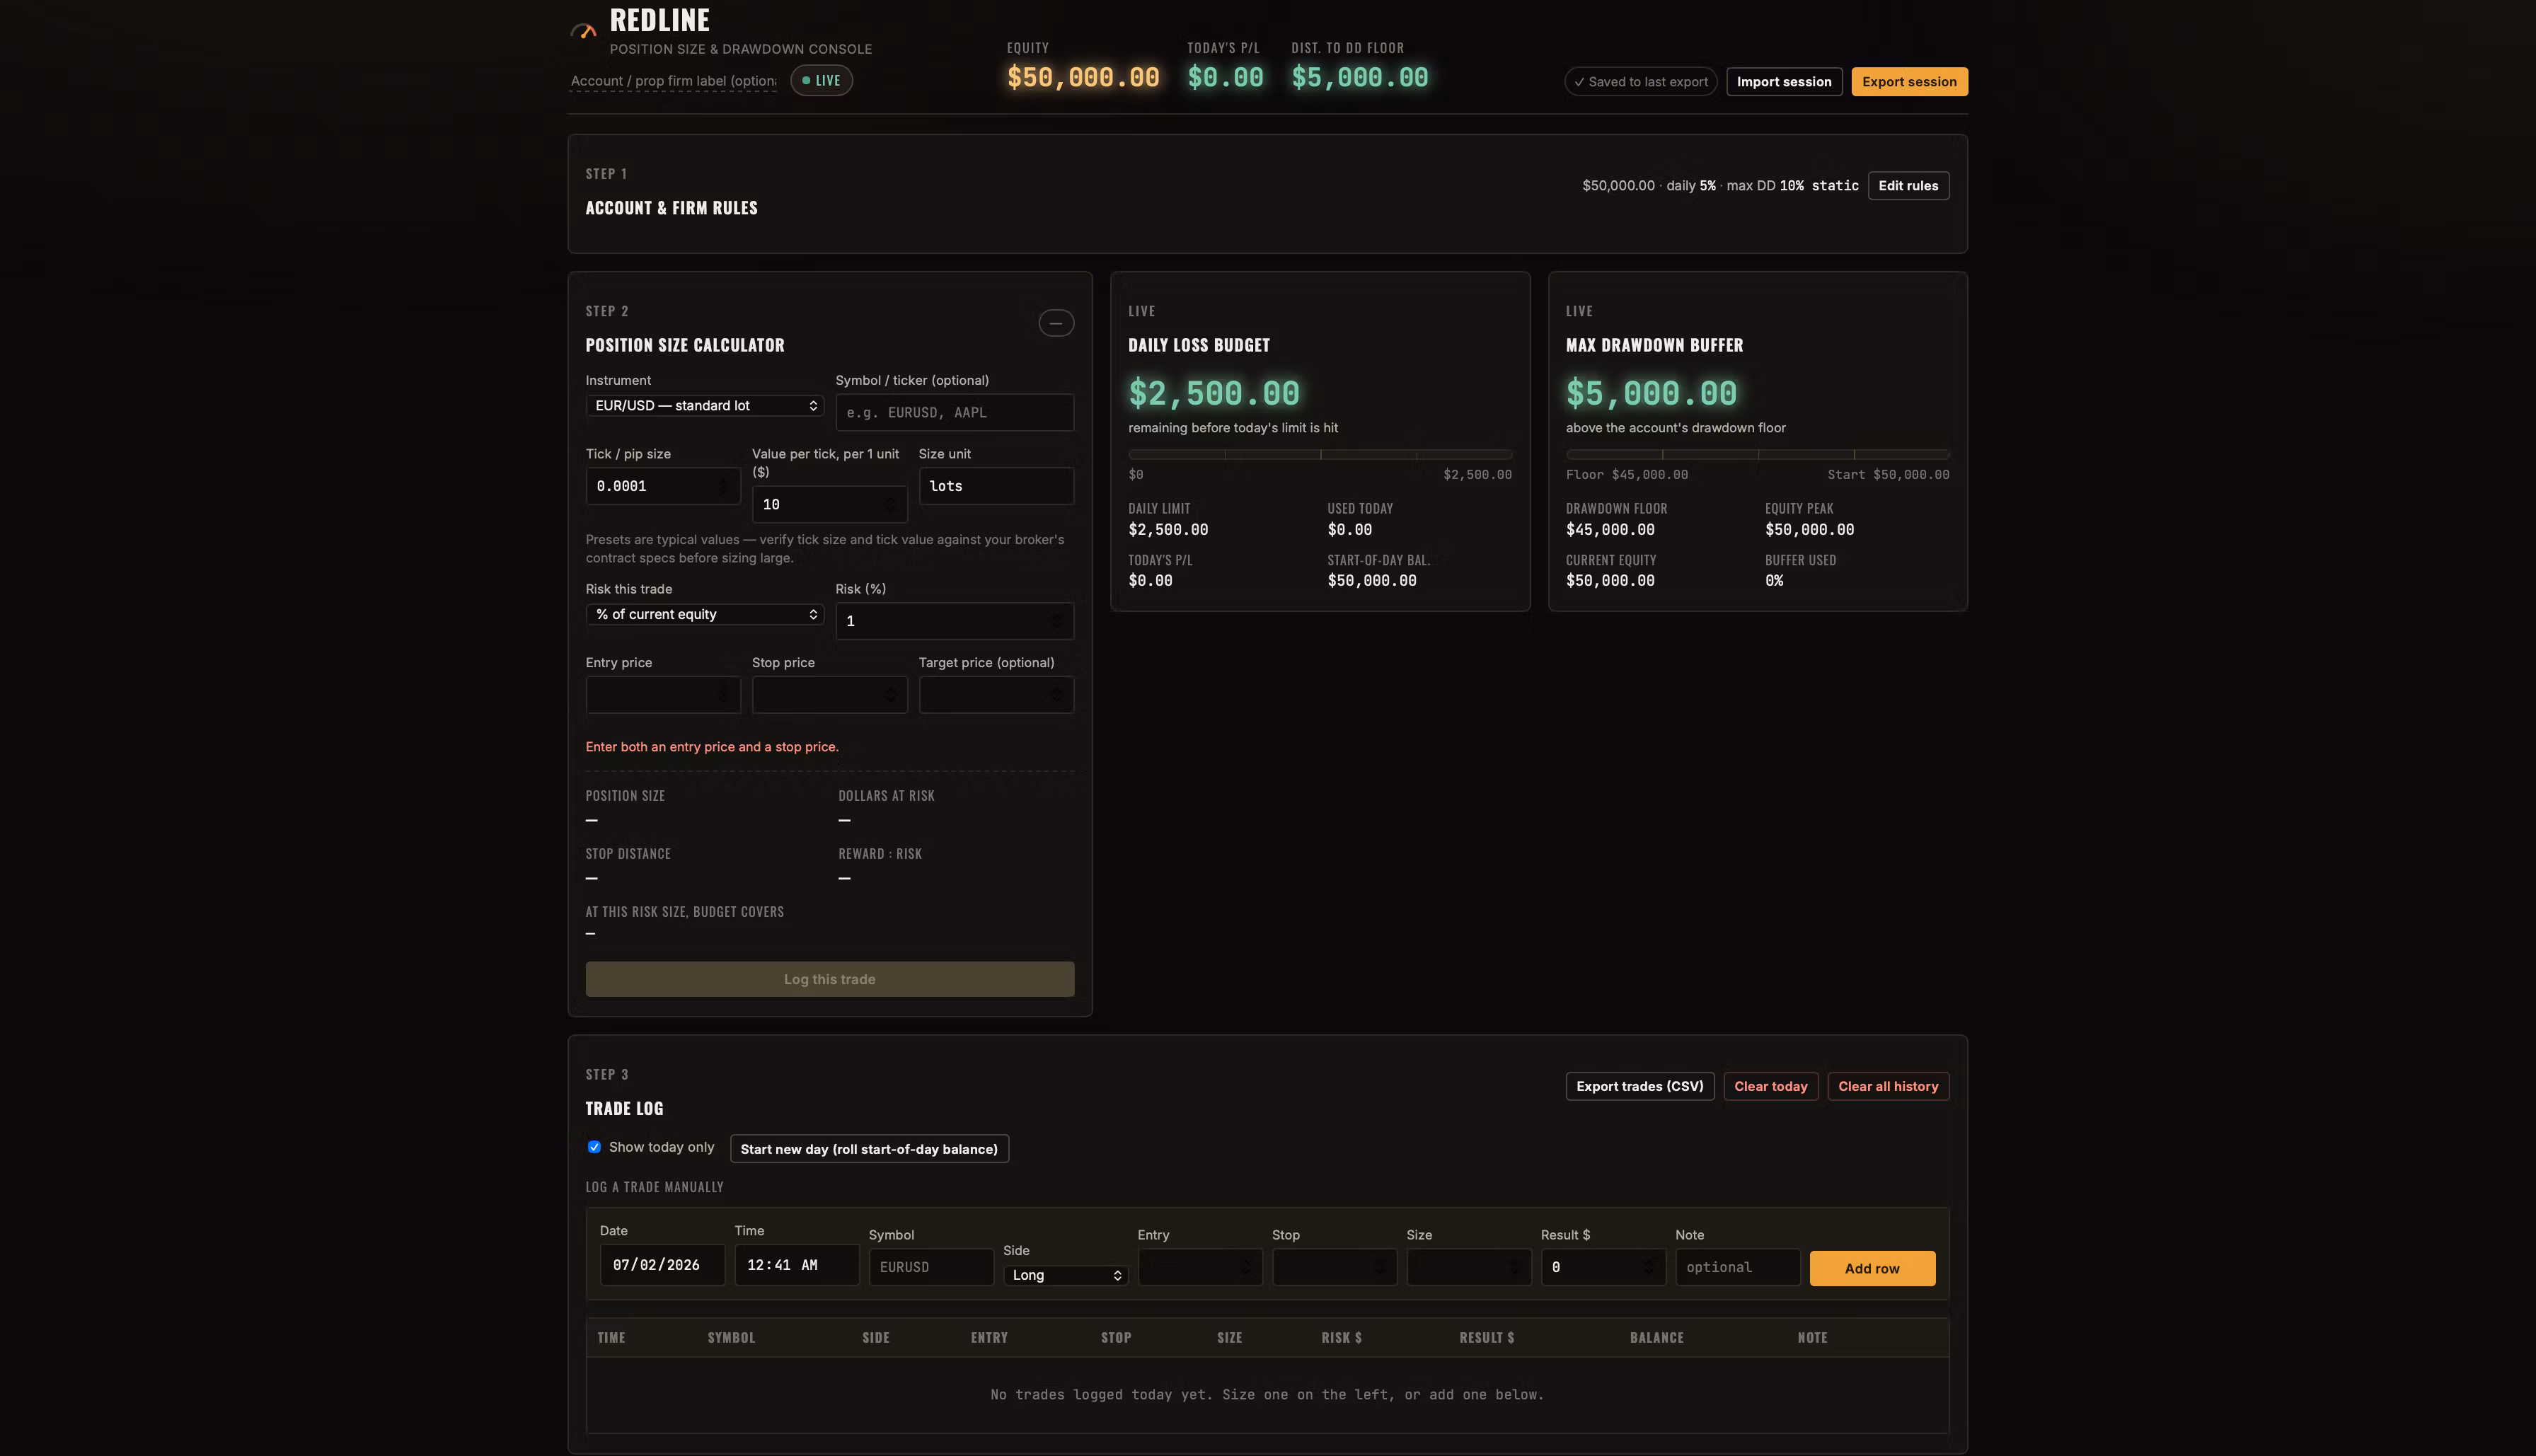The height and width of the screenshot is (1456, 2536).
Task: Click the Value per tick field
Action: click(830, 504)
